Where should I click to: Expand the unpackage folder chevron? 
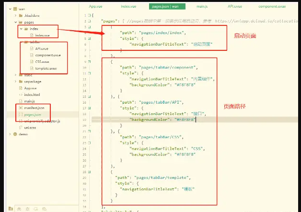(x=15, y=82)
